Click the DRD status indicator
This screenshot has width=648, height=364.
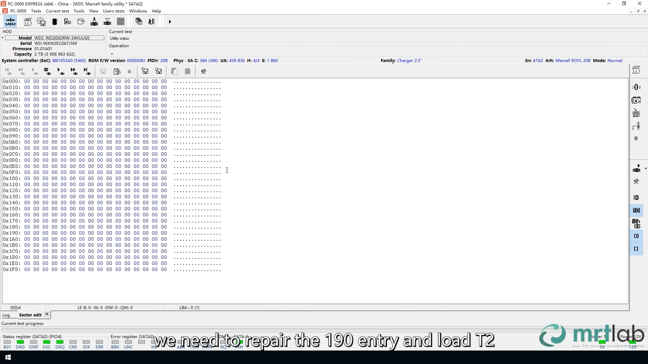[20, 345]
